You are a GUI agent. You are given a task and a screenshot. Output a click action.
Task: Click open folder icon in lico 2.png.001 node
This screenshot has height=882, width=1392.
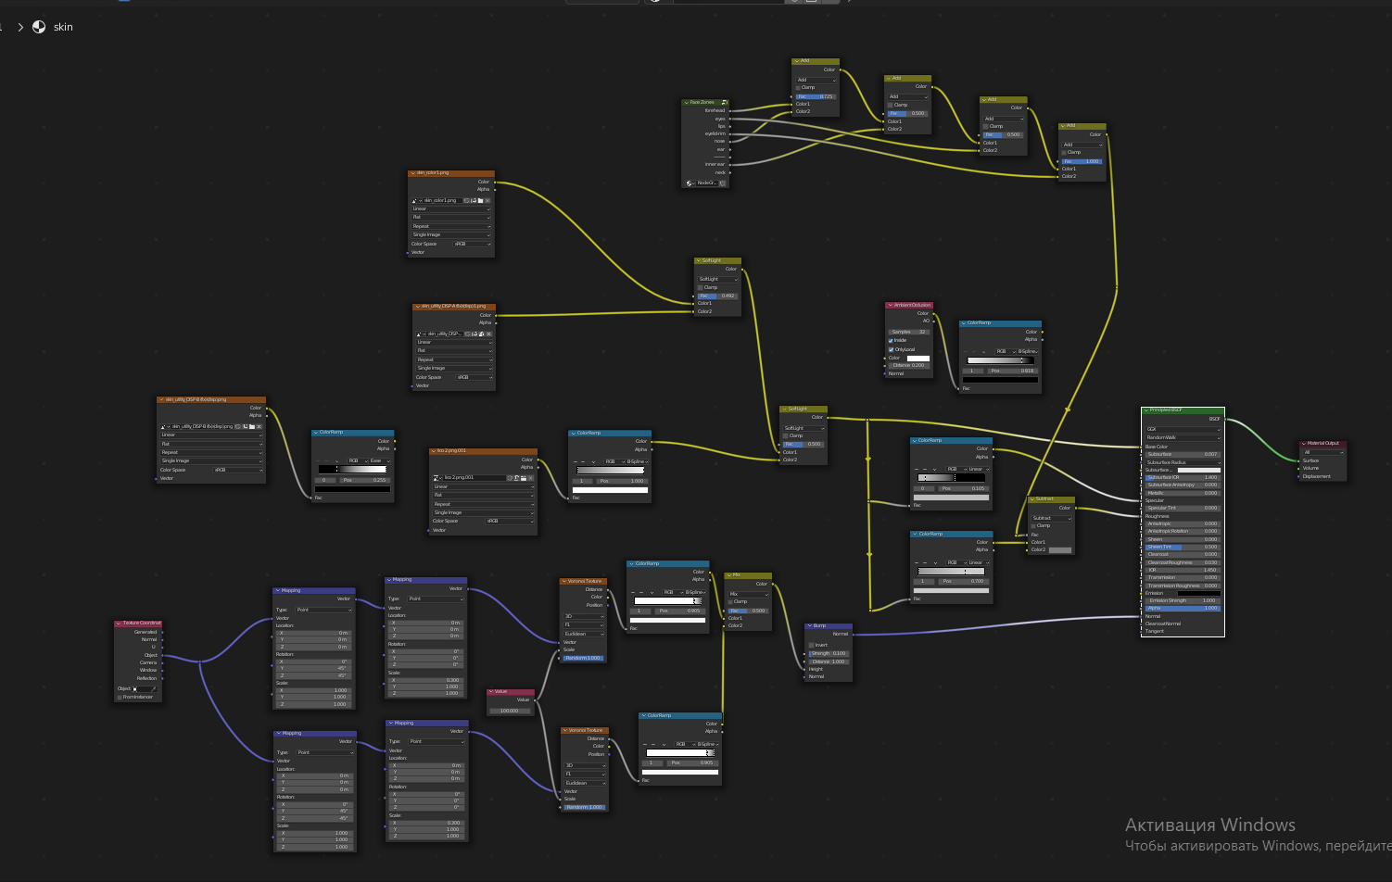click(524, 478)
